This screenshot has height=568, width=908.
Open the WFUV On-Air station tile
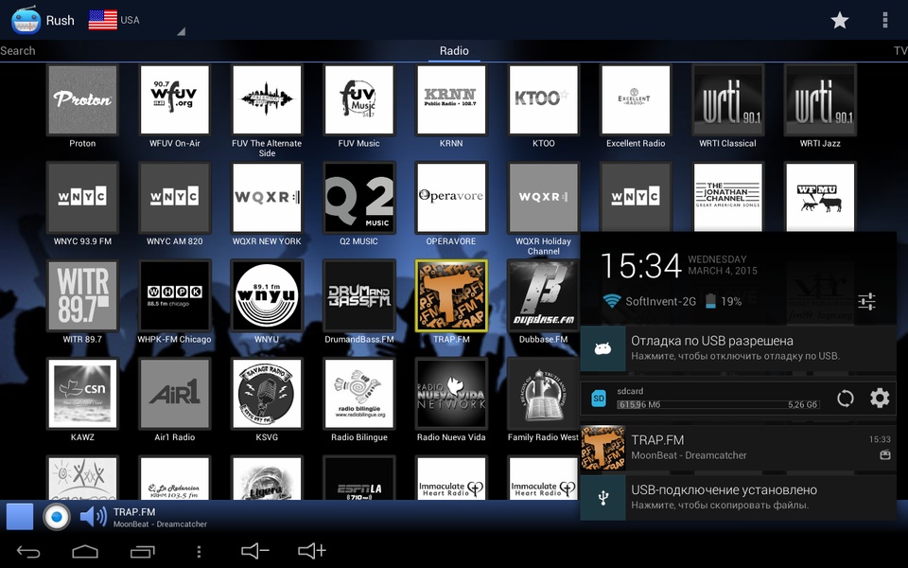[174, 99]
